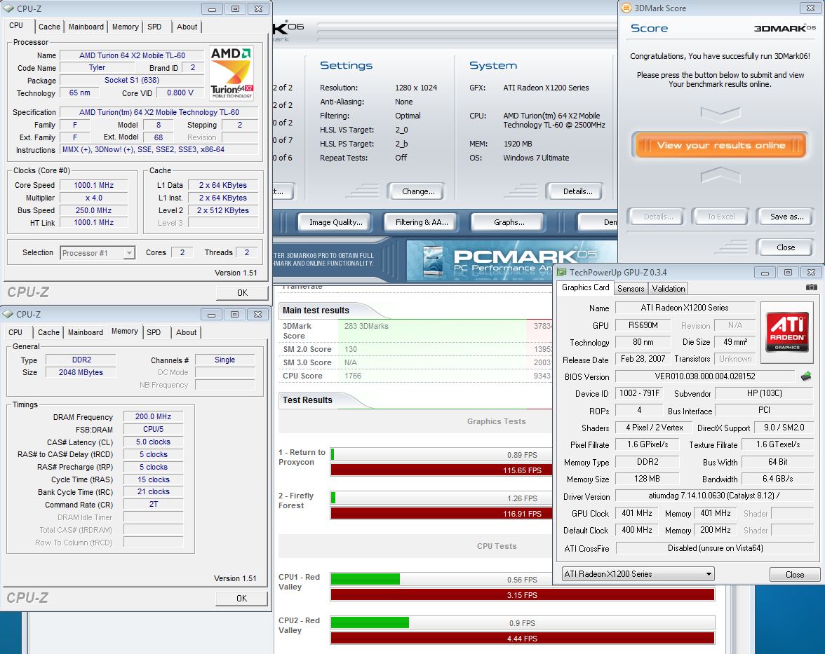Click GPU-Z BIOS Version VER010.038.000.004.028152 field
Image resolution: width=825 pixels, height=654 pixels.
point(705,376)
